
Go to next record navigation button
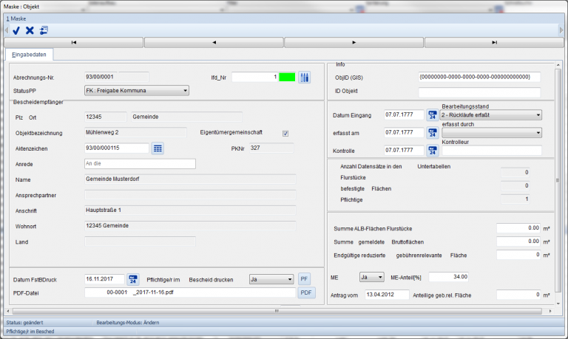(354, 42)
